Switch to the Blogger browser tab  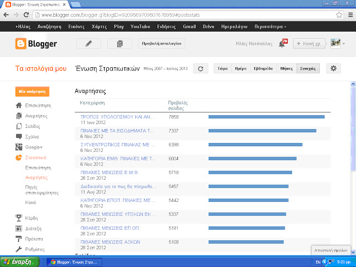tap(36, 4)
